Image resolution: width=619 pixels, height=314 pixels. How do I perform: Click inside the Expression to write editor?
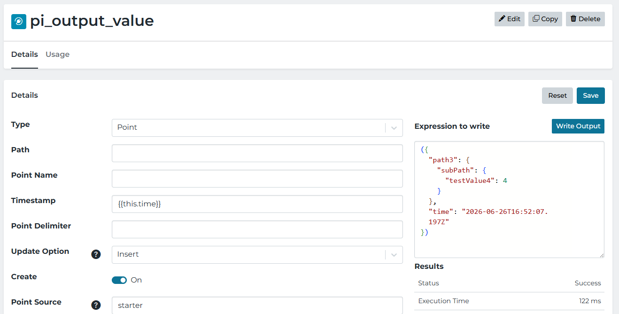[510, 200]
